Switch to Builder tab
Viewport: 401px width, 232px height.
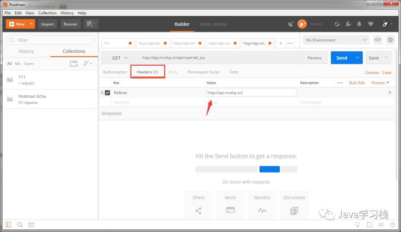click(x=182, y=24)
